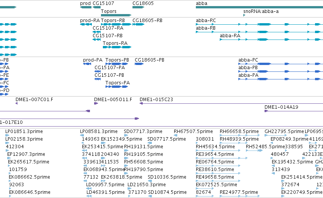
Task: Click the RE06764.5prime EST label
Action: click(x=215, y=162)
